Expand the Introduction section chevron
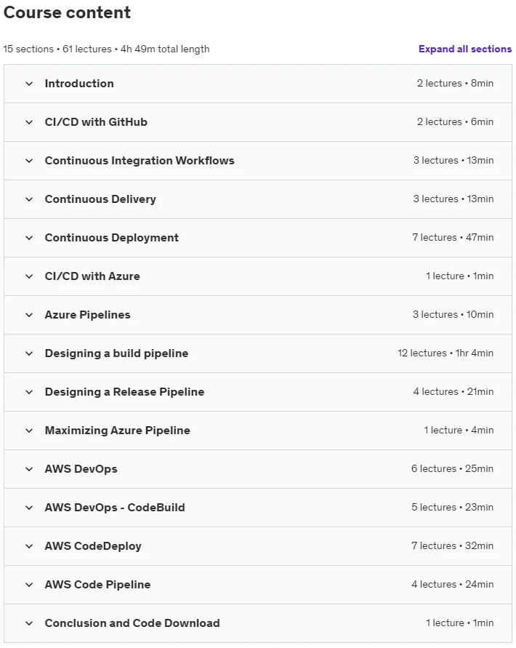 point(29,84)
